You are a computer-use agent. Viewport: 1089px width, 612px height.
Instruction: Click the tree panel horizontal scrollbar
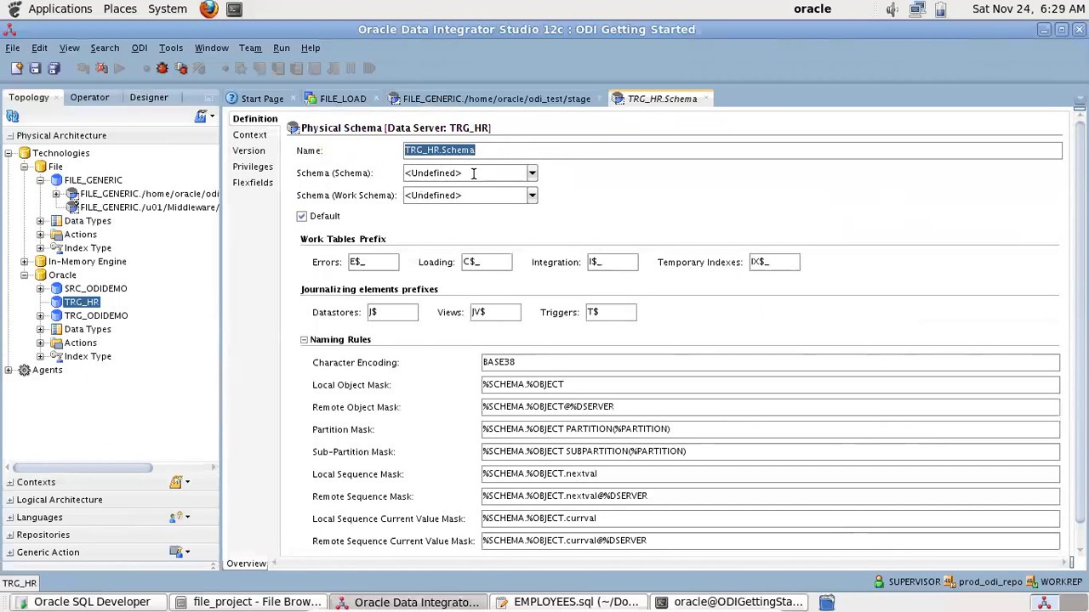click(83, 468)
